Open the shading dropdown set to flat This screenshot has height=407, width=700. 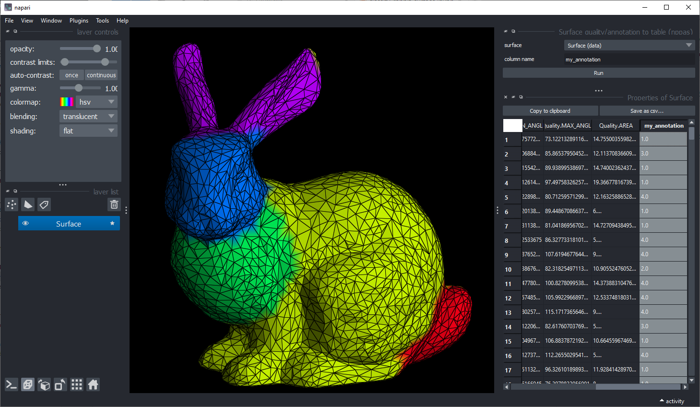(x=88, y=131)
